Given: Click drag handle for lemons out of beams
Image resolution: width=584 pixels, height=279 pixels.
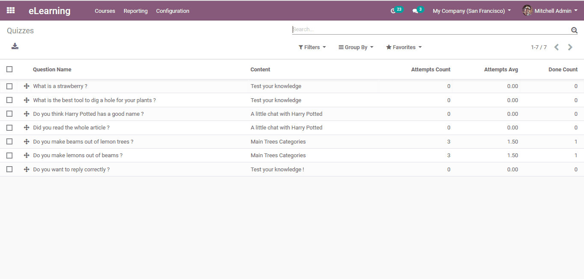Looking at the screenshot, I should (x=27, y=156).
